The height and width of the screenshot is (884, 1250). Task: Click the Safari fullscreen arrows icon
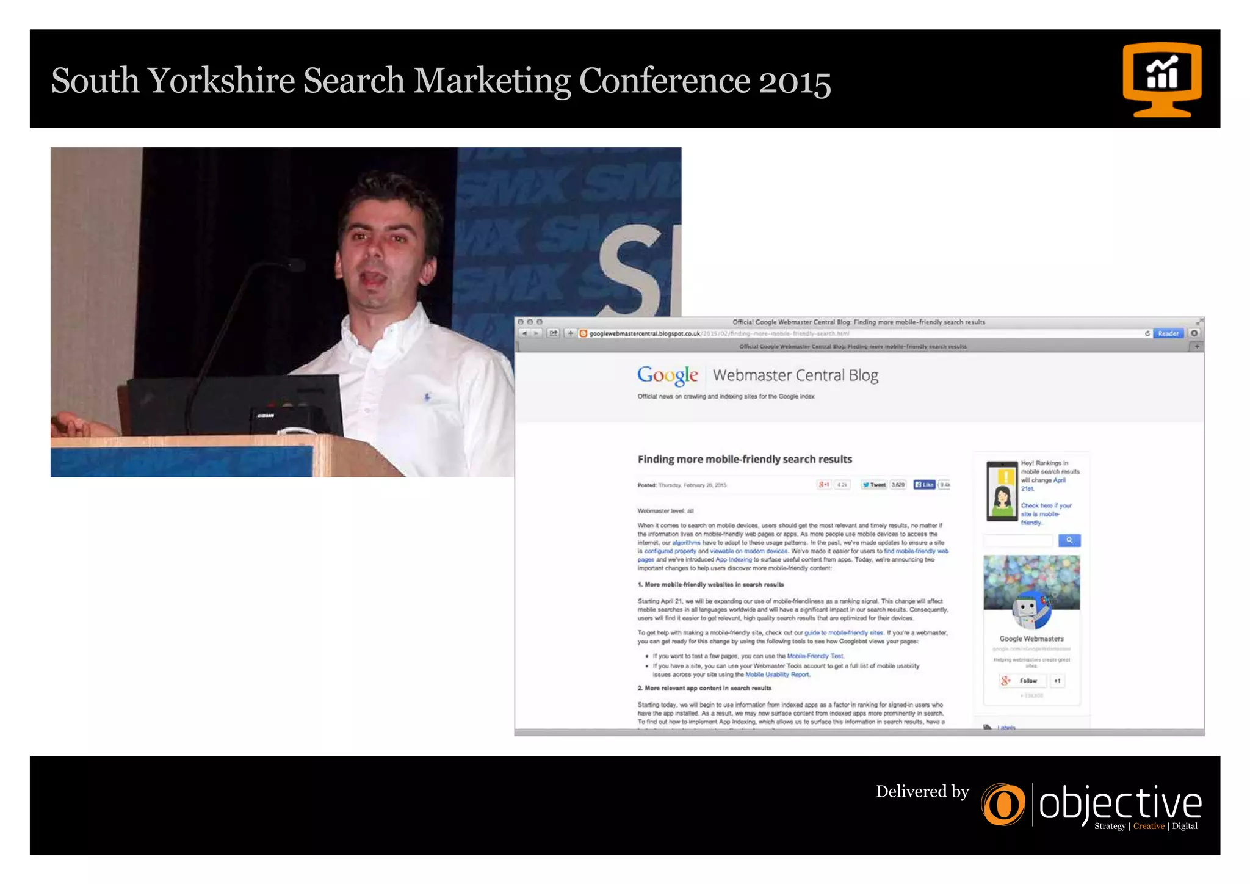1199,321
